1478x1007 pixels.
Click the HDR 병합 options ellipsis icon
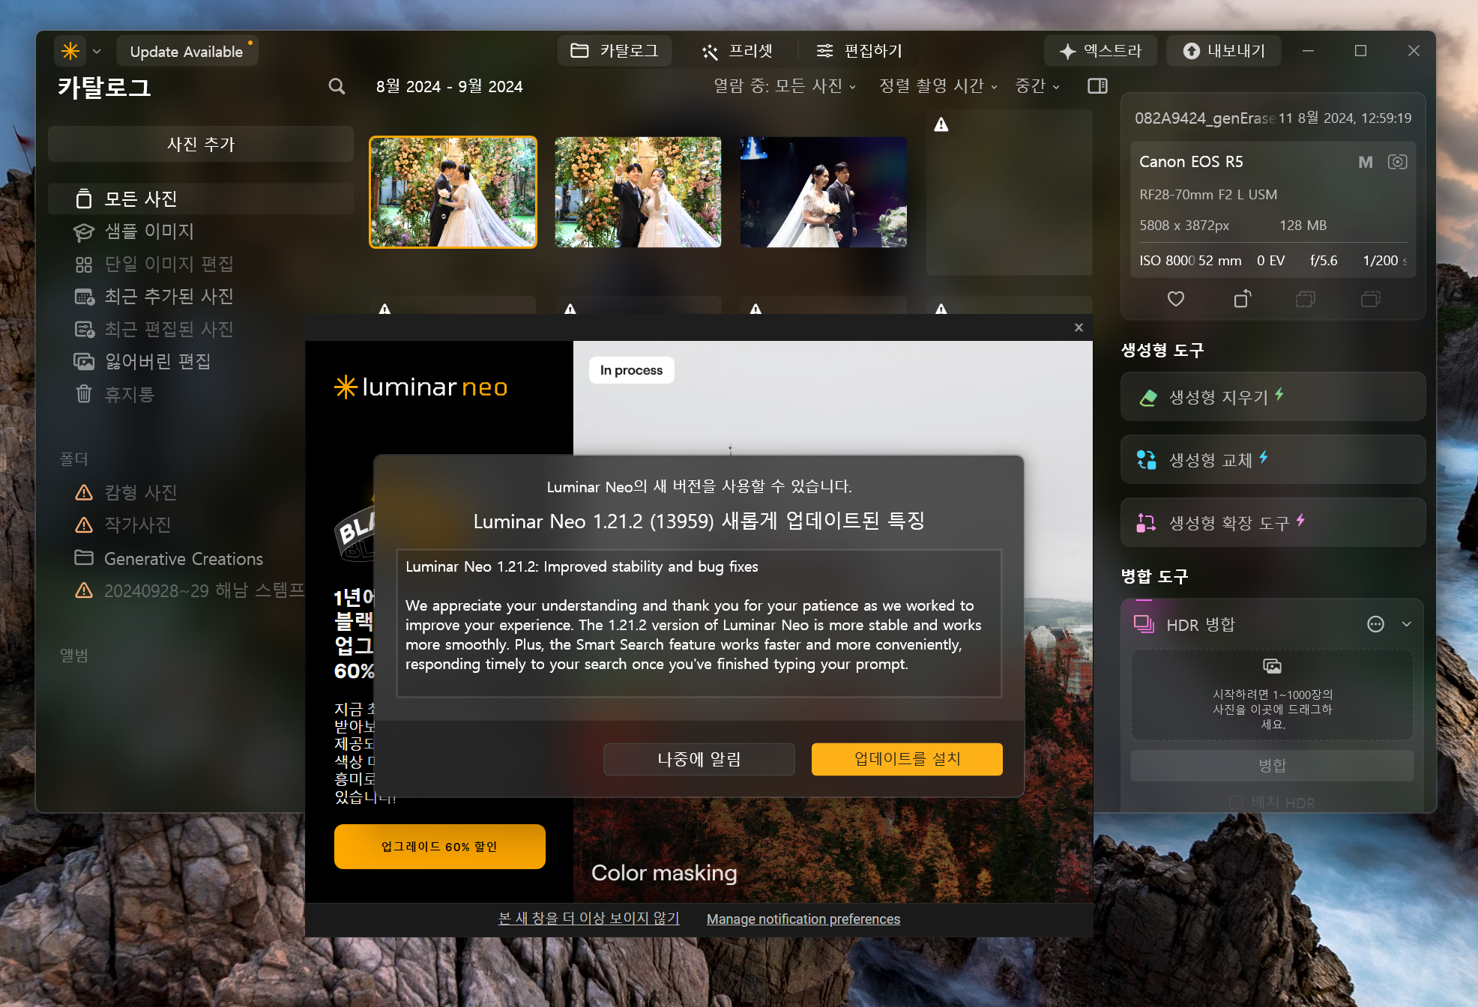pos(1375,624)
